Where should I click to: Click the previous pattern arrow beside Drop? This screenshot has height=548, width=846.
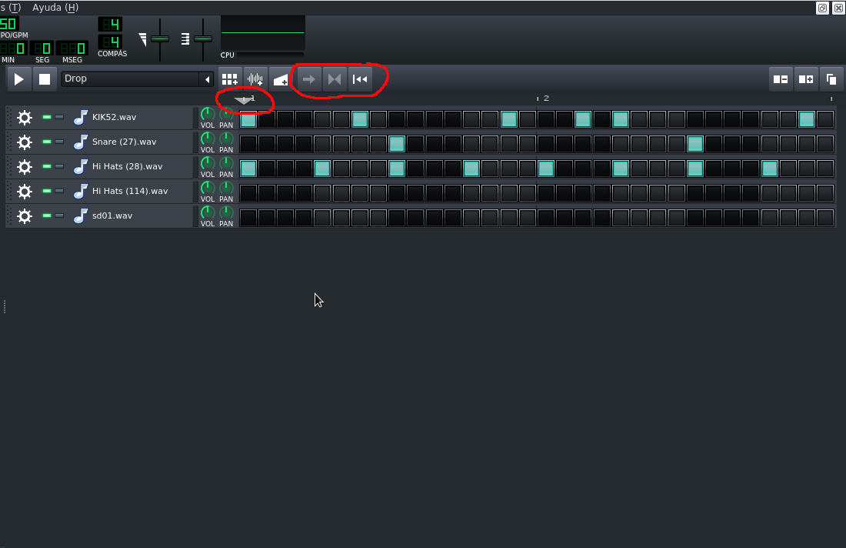pos(206,79)
